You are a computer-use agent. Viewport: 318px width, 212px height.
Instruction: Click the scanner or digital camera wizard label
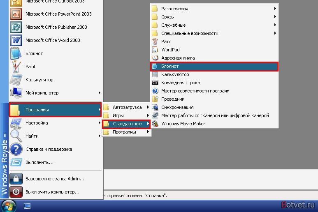pos(215,115)
